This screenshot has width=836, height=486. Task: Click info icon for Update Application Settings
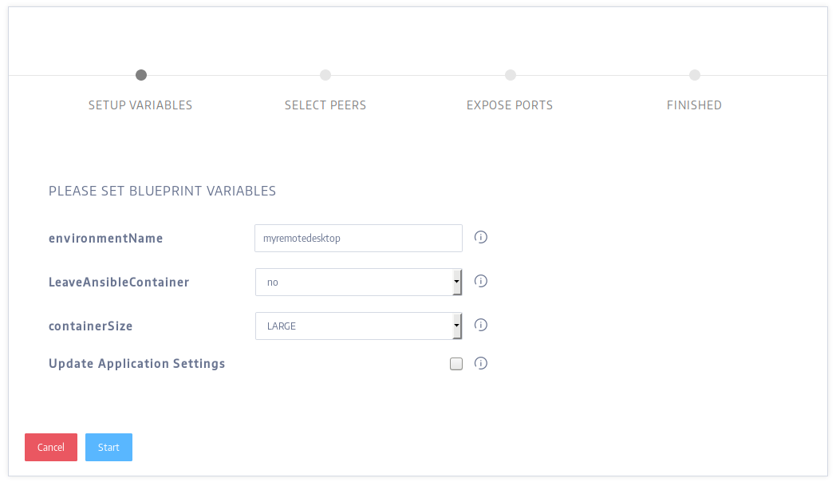(x=480, y=363)
